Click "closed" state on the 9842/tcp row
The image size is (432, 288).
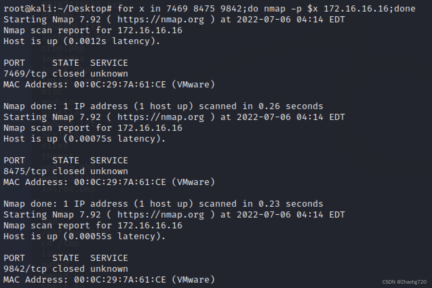point(68,269)
